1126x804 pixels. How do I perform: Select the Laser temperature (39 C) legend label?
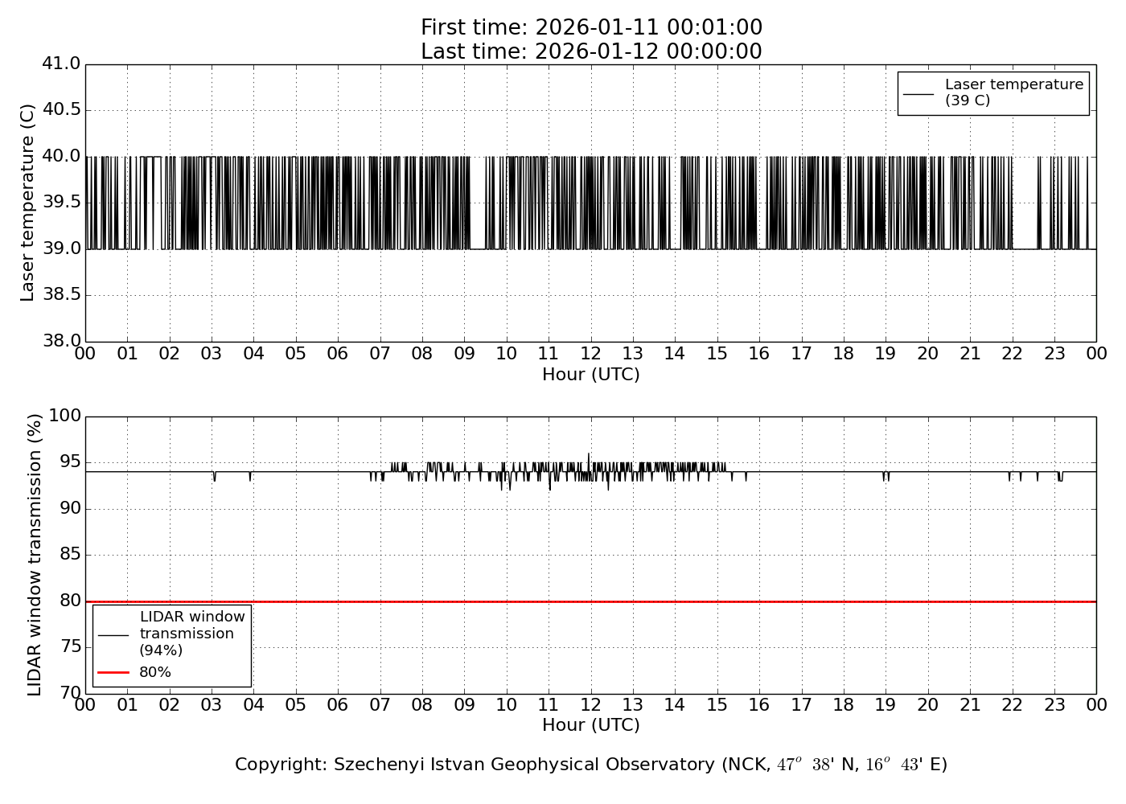1013,92
